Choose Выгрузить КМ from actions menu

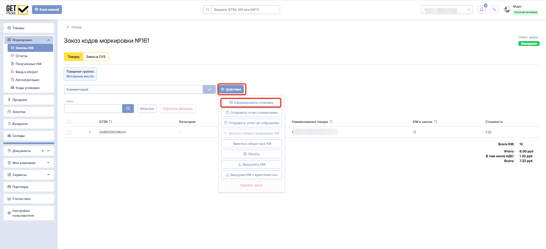click(251, 164)
